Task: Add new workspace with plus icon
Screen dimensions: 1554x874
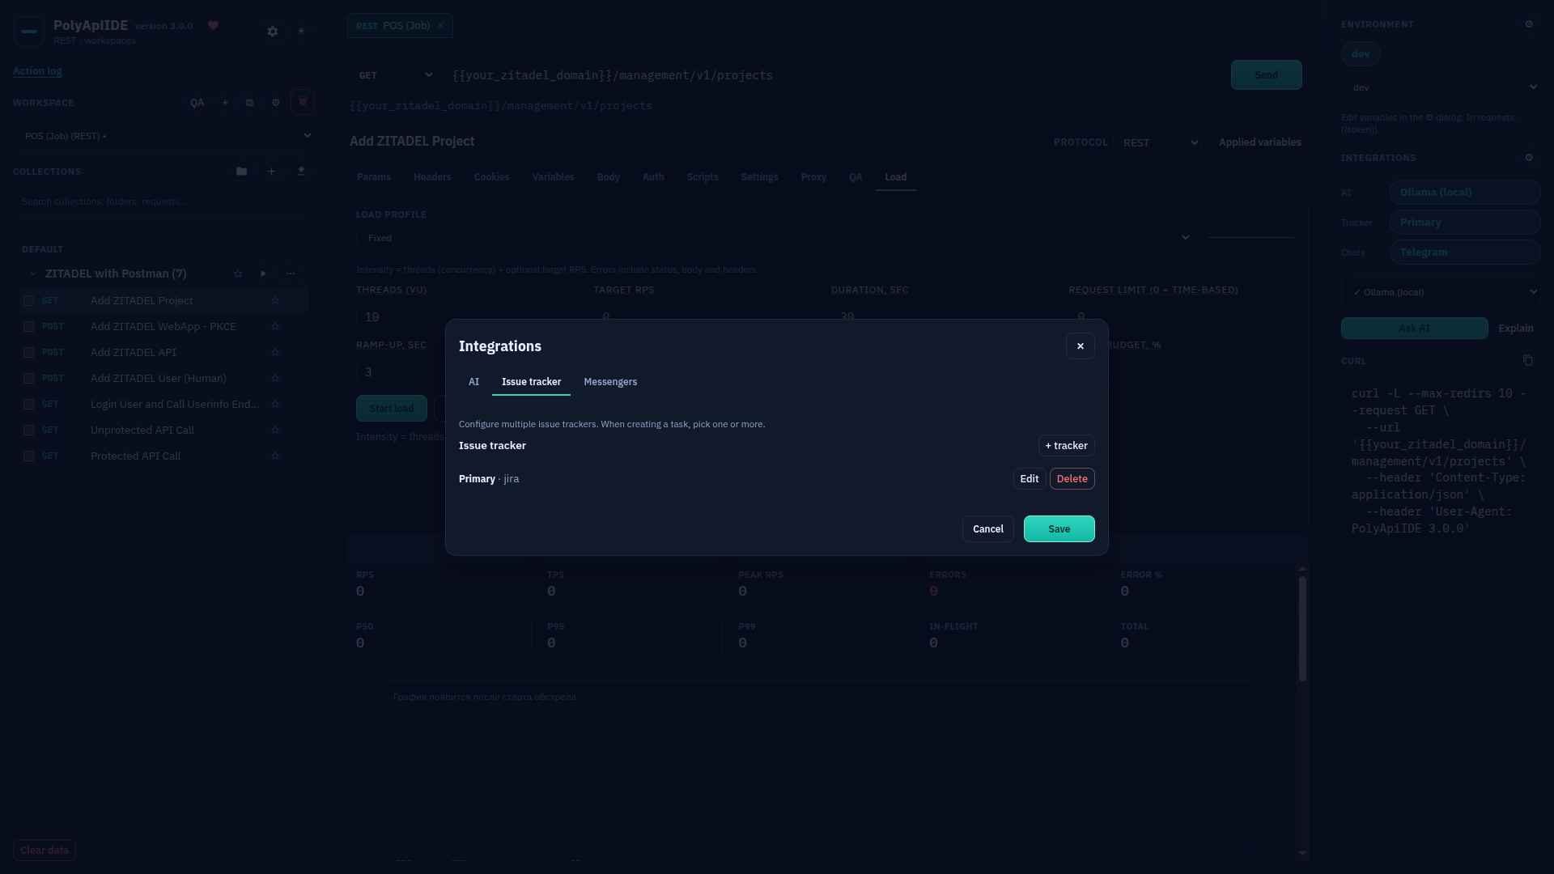Action: point(225,103)
